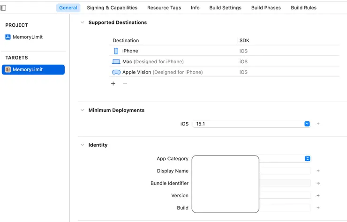Click the plus next to iOS deployment
The width and height of the screenshot is (347, 222).
point(318,124)
